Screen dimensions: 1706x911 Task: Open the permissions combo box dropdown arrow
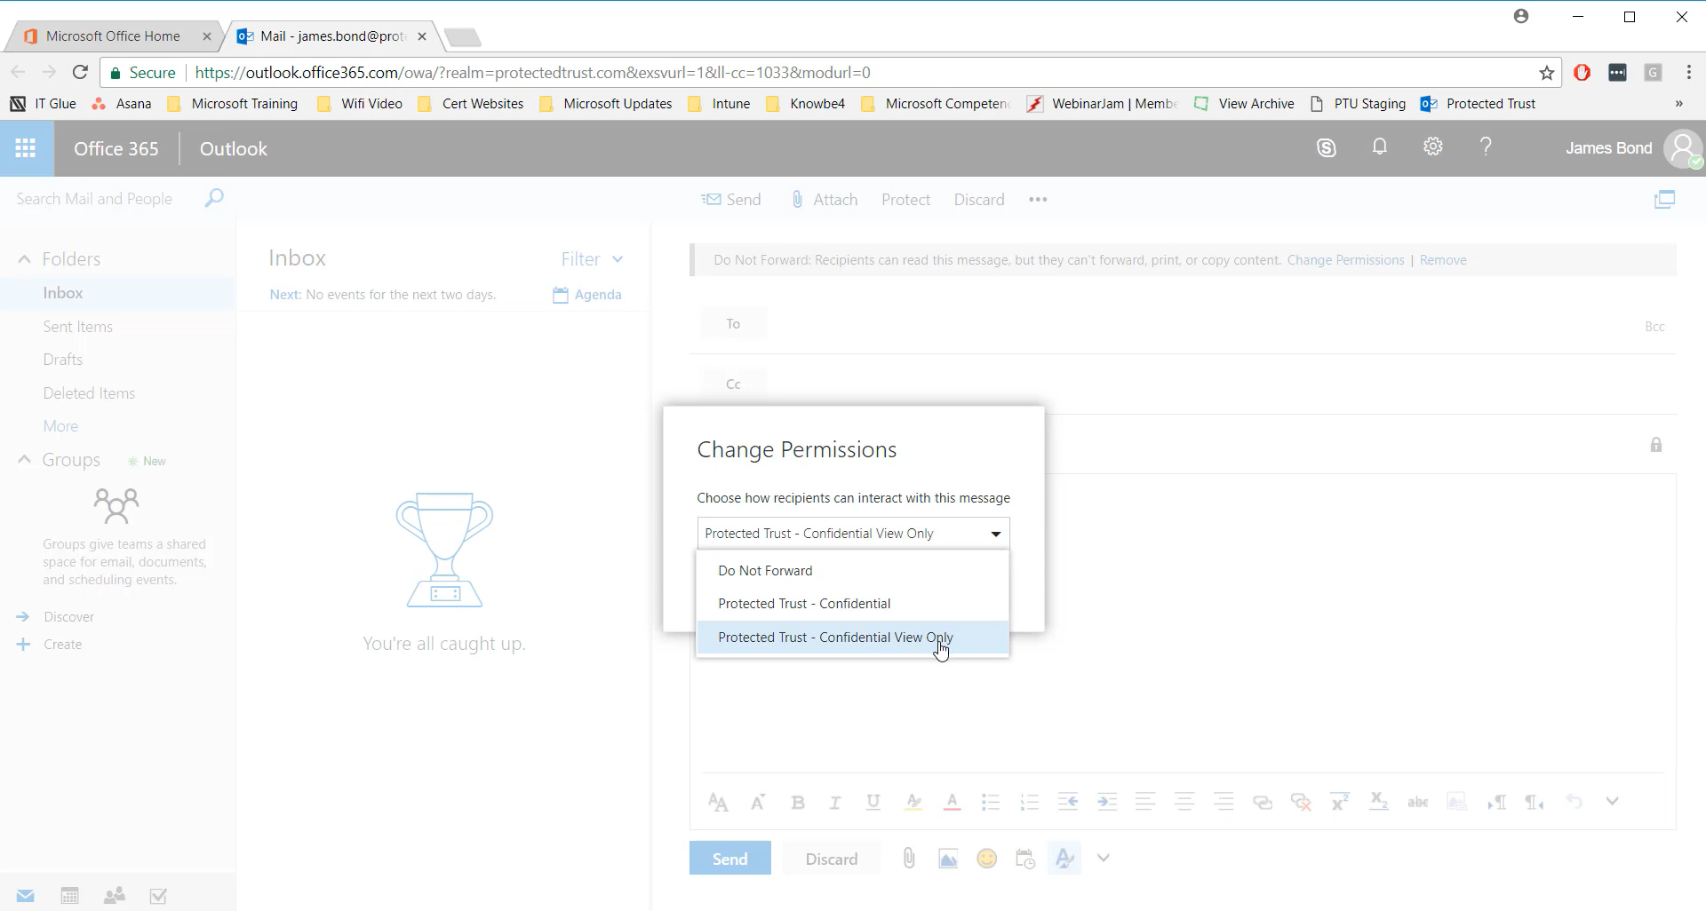coord(996,534)
